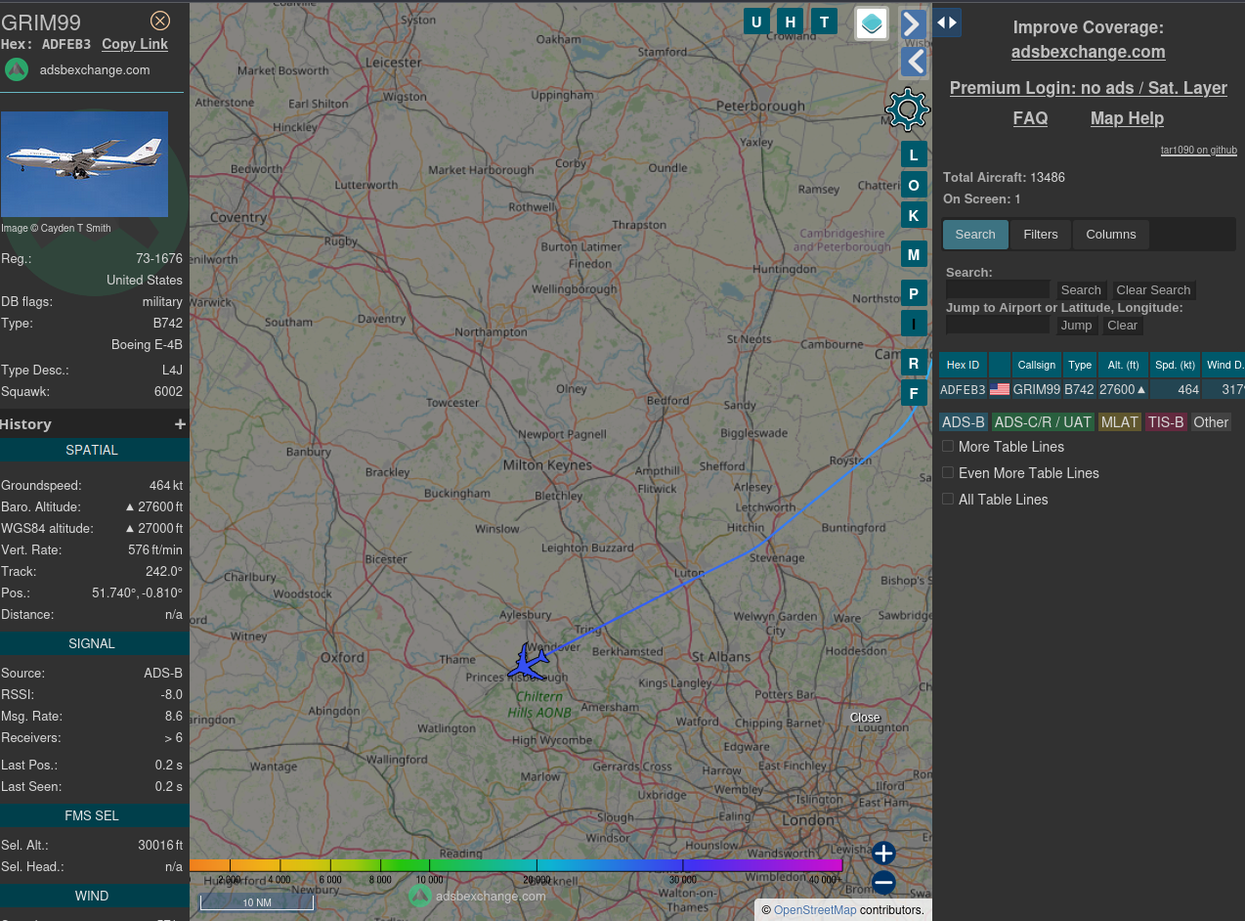Toggle sidebar width double-arrow button

tap(947, 22)
